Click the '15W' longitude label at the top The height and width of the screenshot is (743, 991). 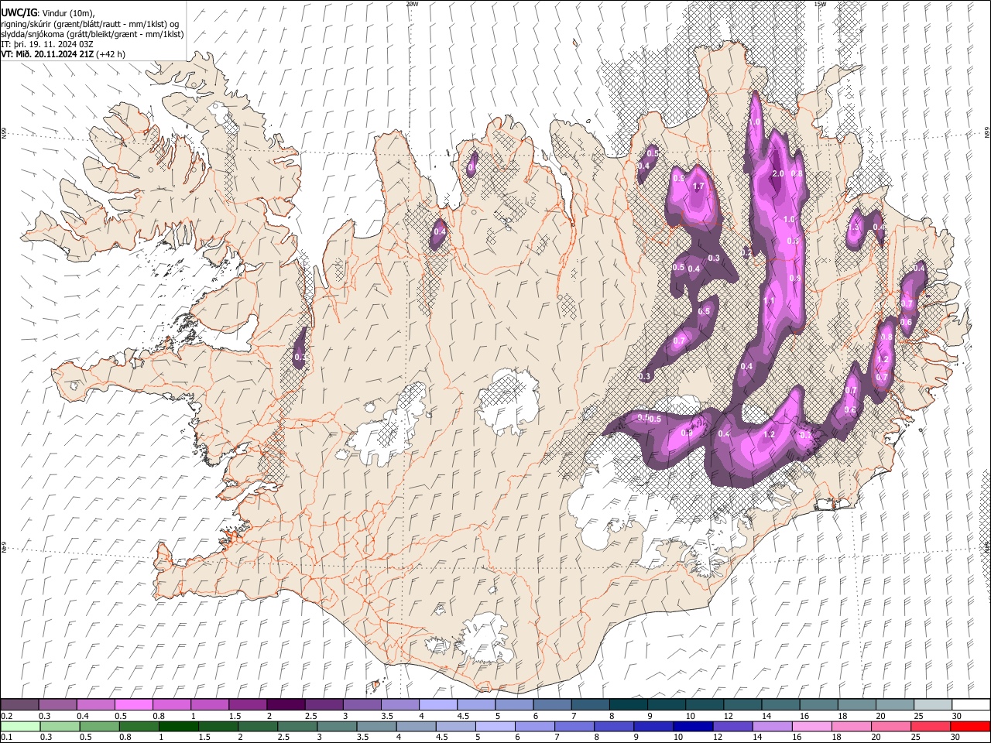(819, 4)
